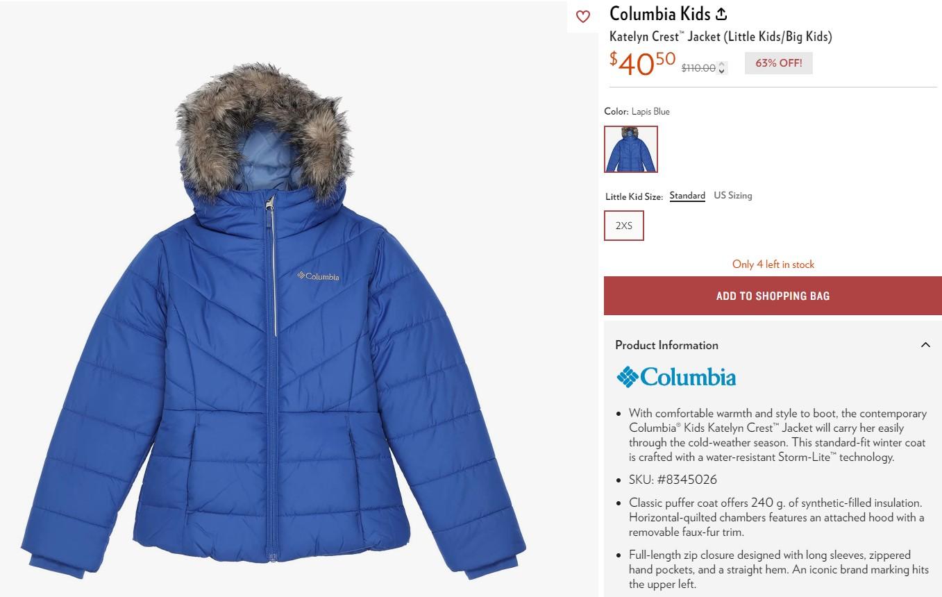
Task: Select the Lapis Blue color swatch
Action: (x=631, y=149)
